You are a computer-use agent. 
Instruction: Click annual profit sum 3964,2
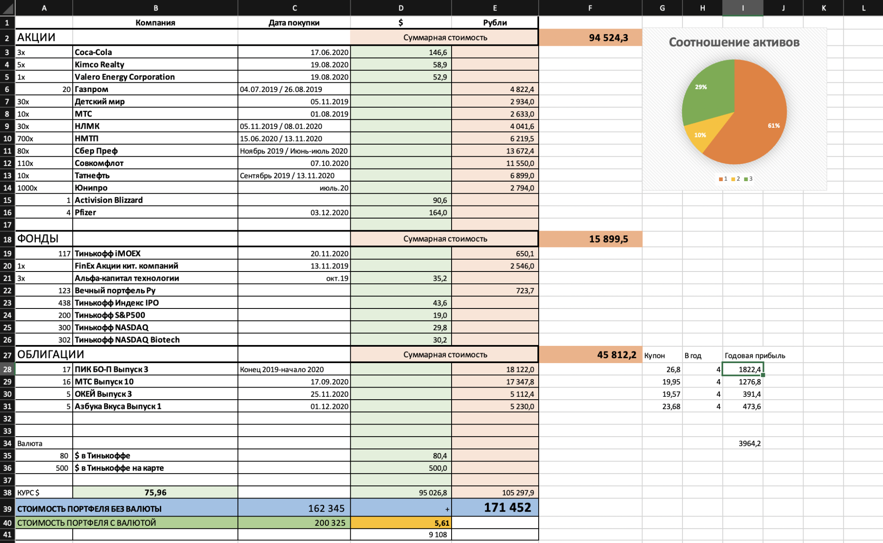[743, 443]
